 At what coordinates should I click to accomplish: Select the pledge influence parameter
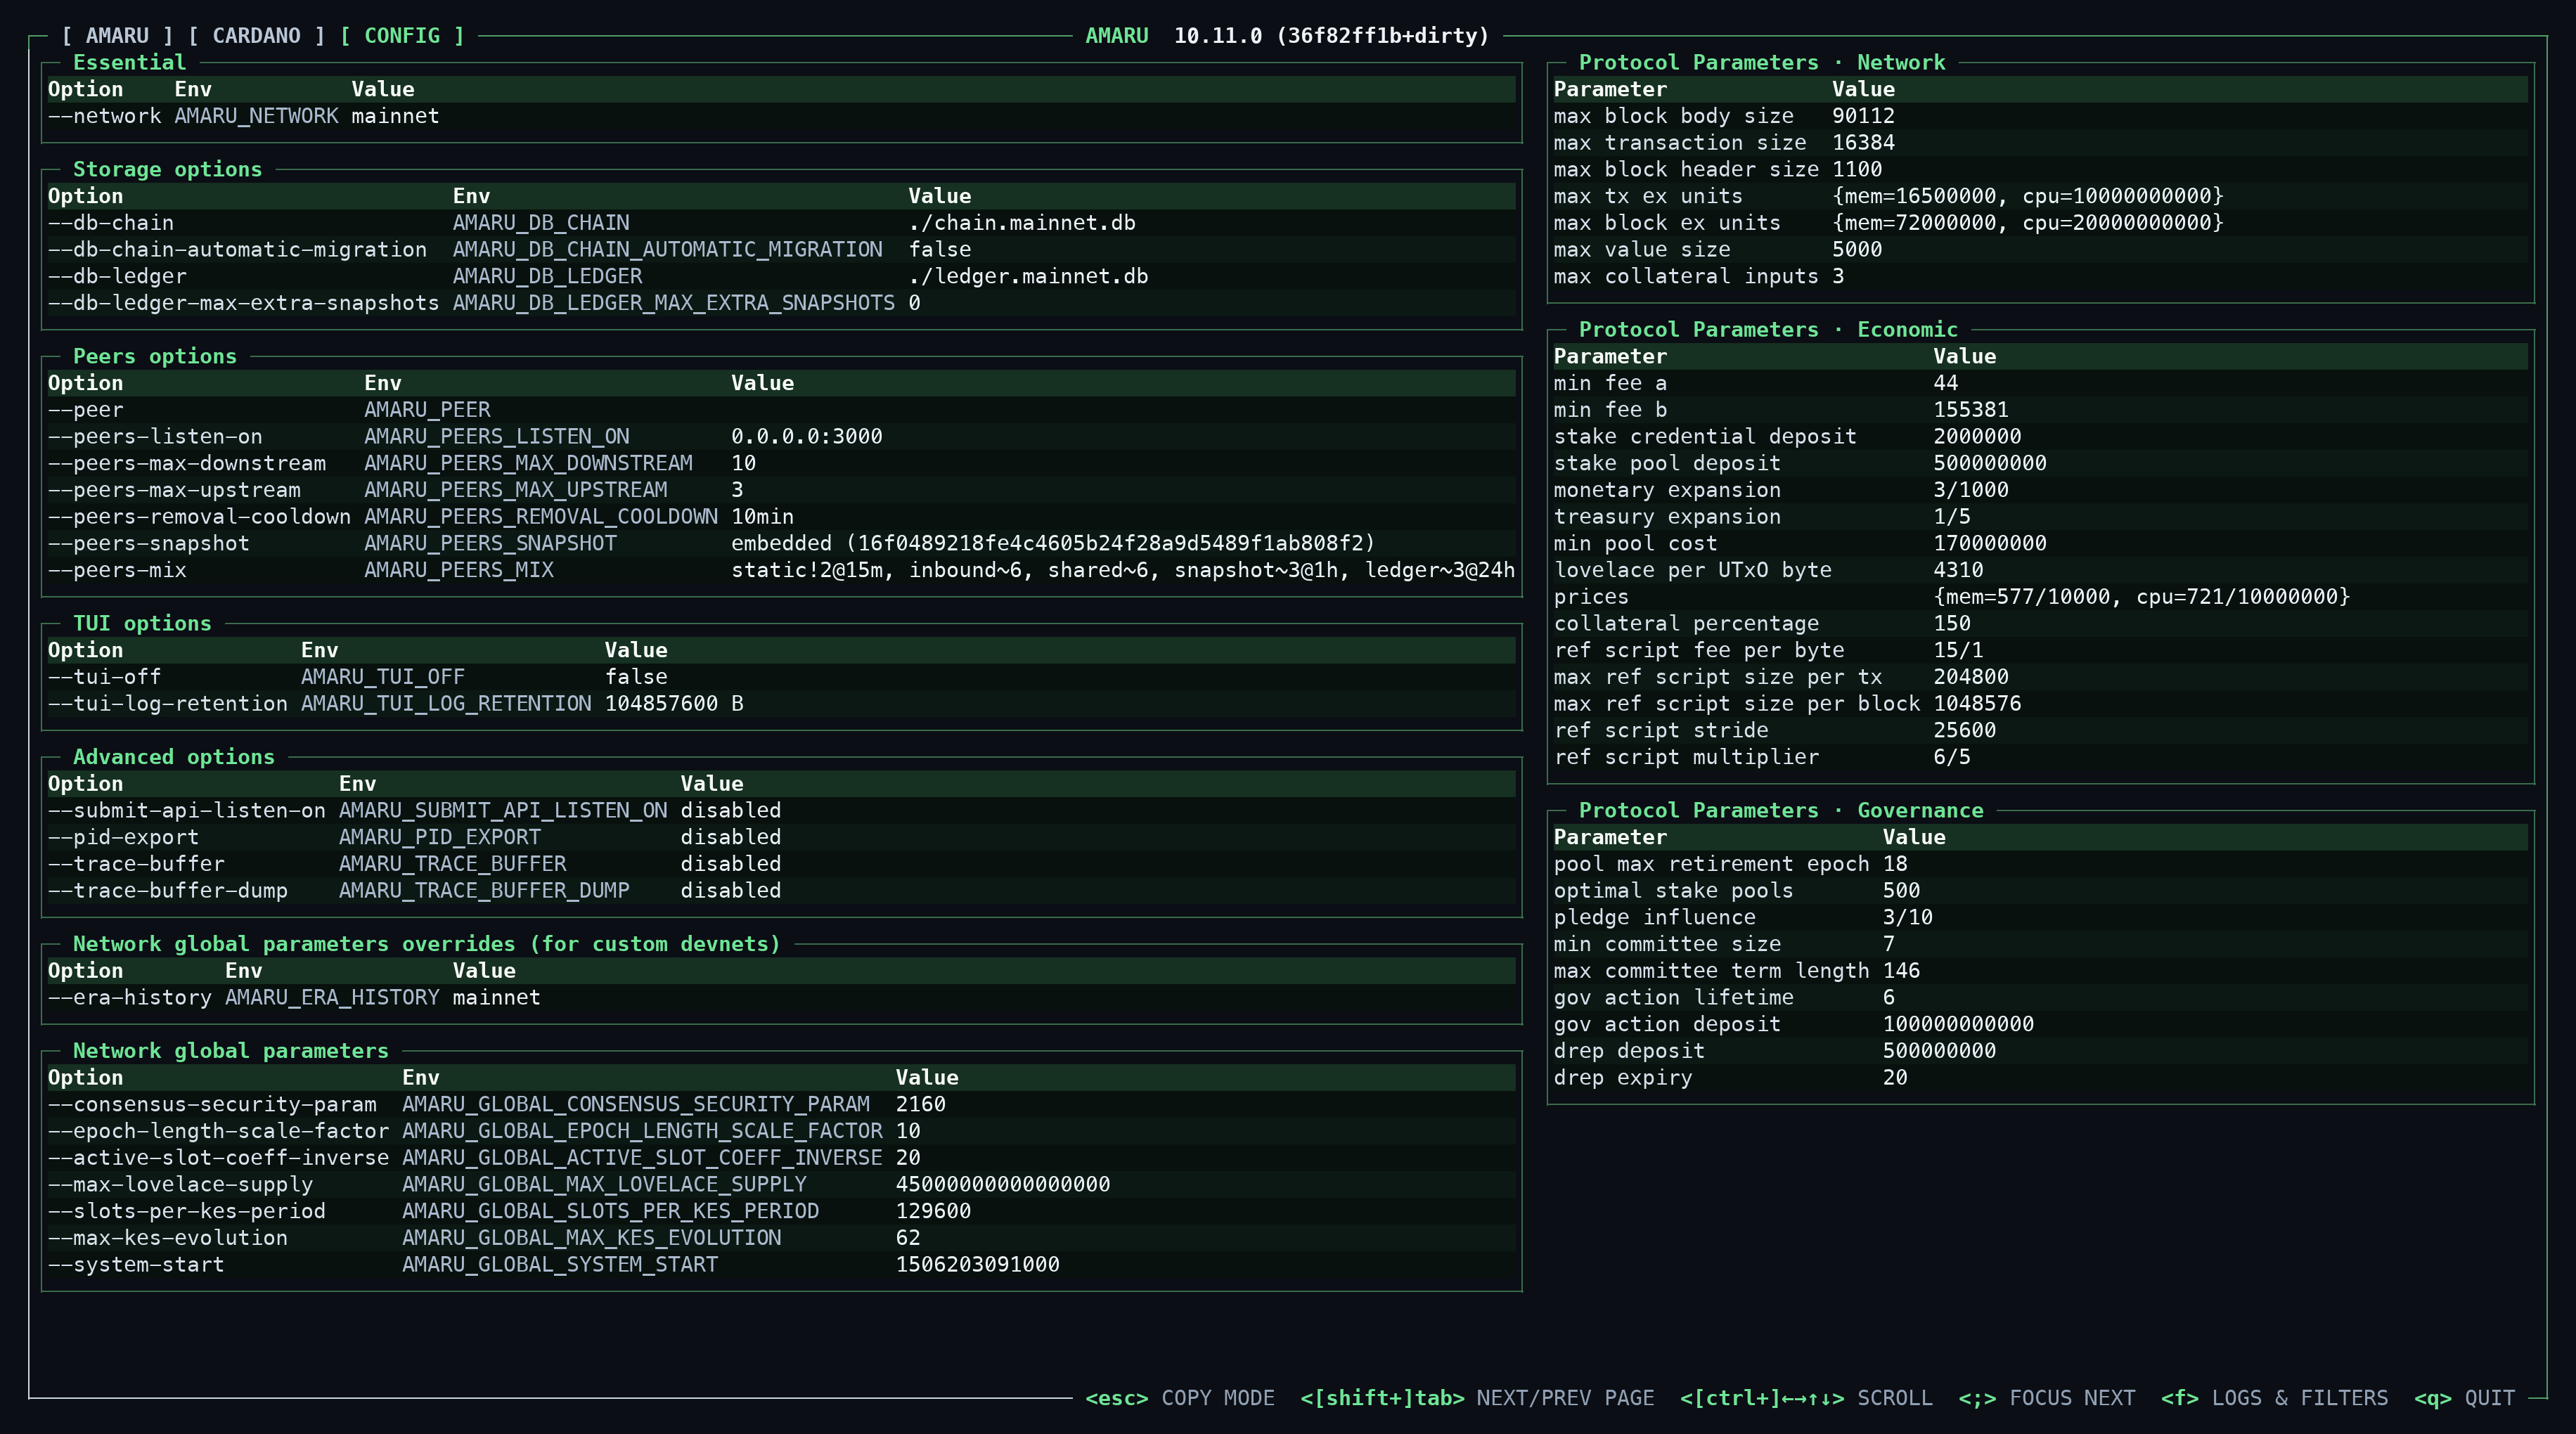1654,917
